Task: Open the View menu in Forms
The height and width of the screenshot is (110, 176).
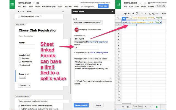Action: pos(31,7)
